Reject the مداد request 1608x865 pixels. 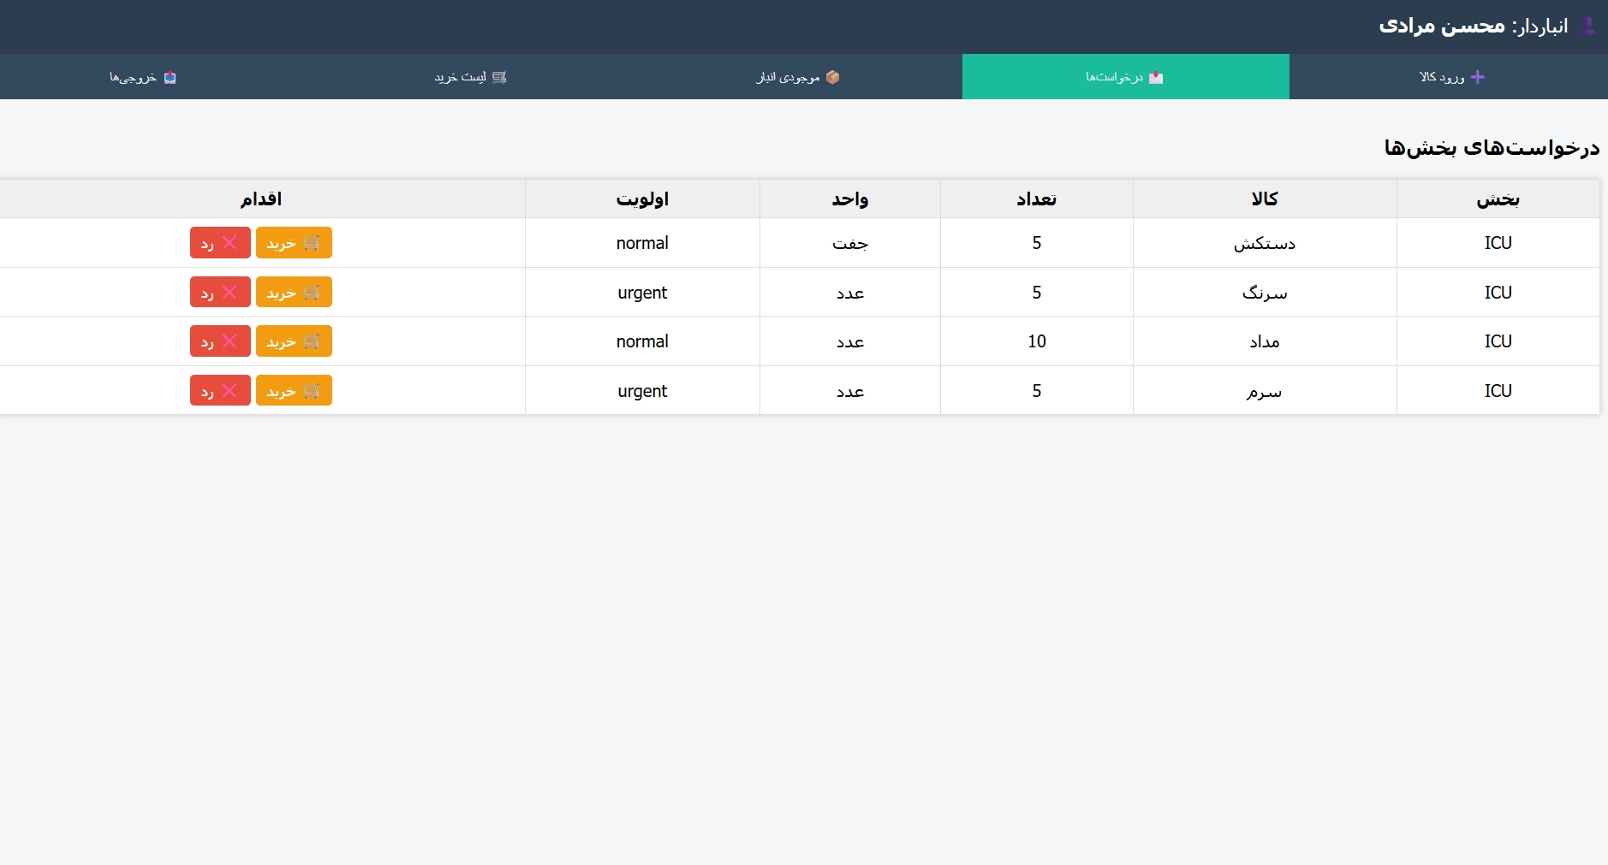click(x=220, y=341)
